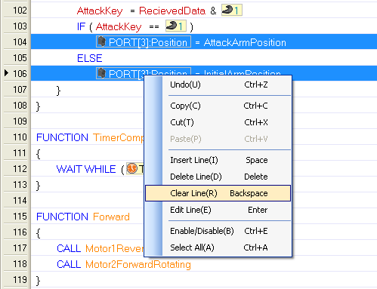Choose Cut(T) in the context menu
The height and width of the screenshot is (289, 377).
(x=218, y=122)
